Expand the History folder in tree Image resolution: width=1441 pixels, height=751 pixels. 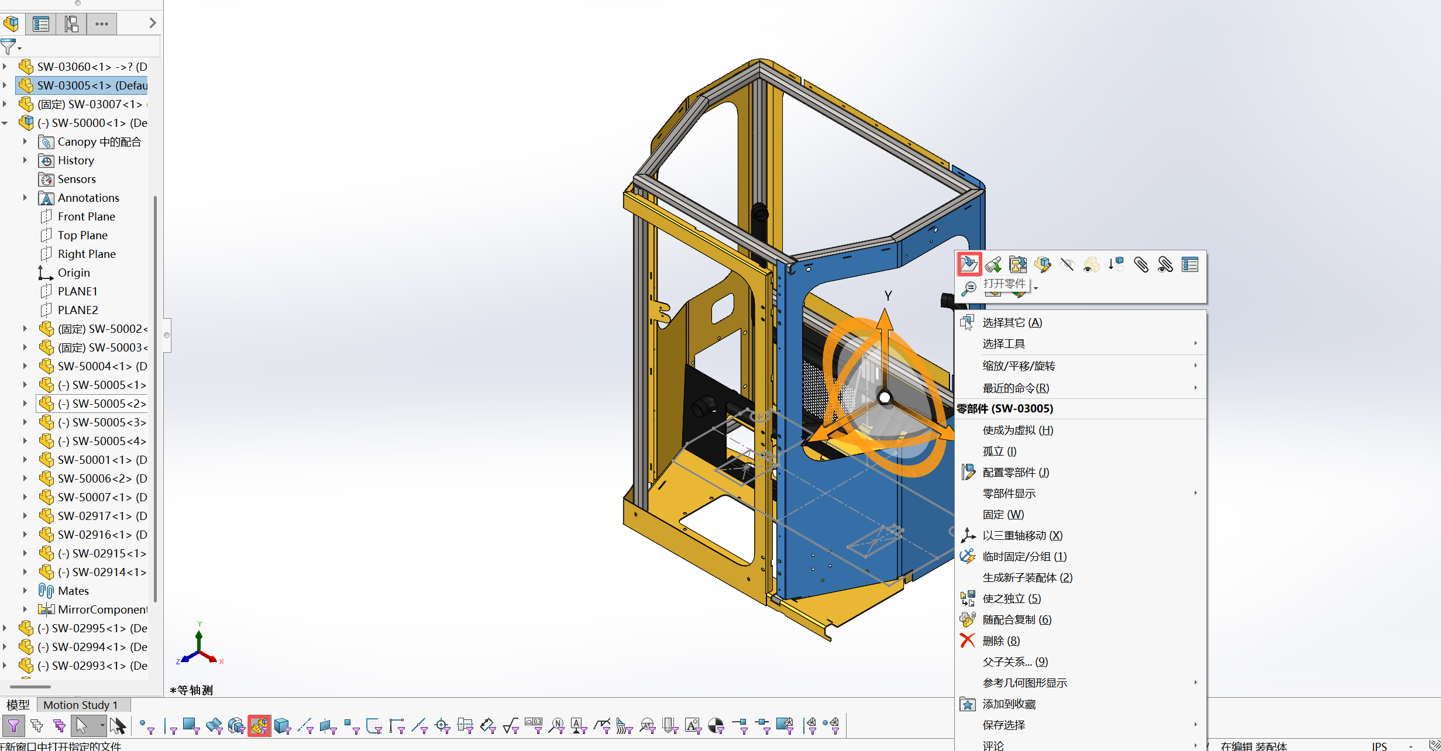(25, 160)
